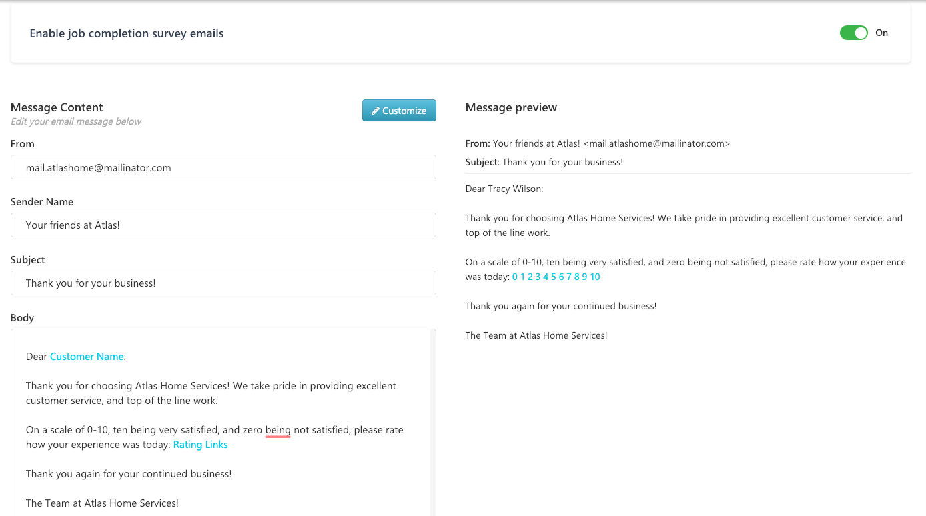
Task: Click the rating 3 preview link
Action: 538,277
